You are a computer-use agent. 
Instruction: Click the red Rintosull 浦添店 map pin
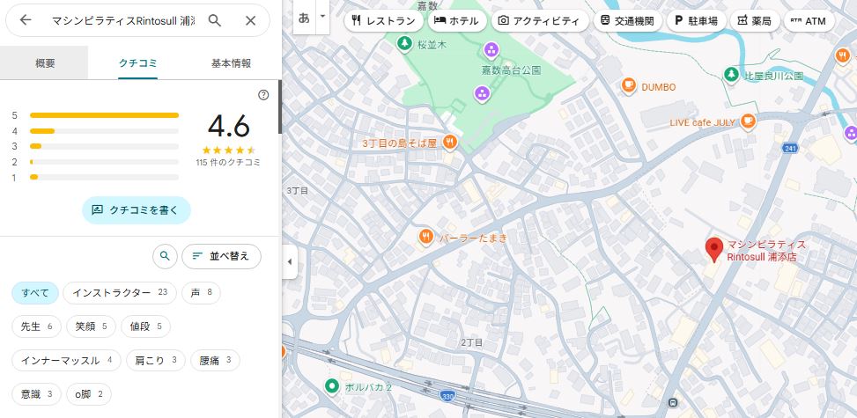715,249
